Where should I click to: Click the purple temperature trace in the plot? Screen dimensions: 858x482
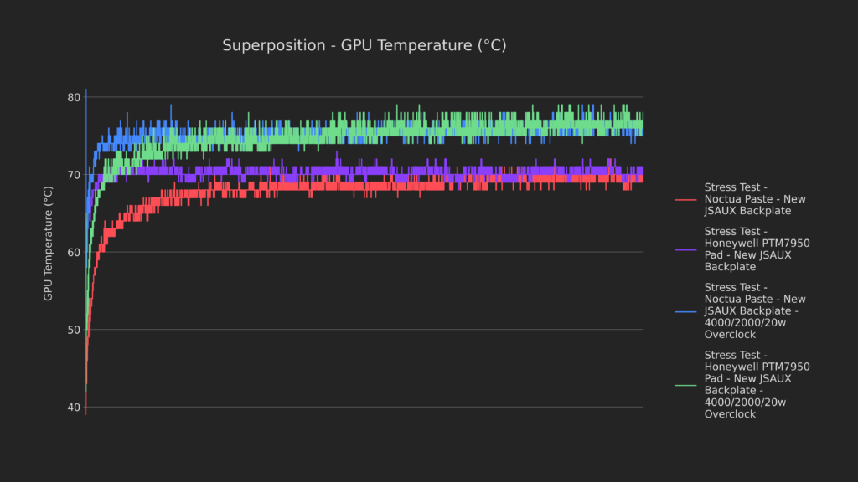(419, 170)
